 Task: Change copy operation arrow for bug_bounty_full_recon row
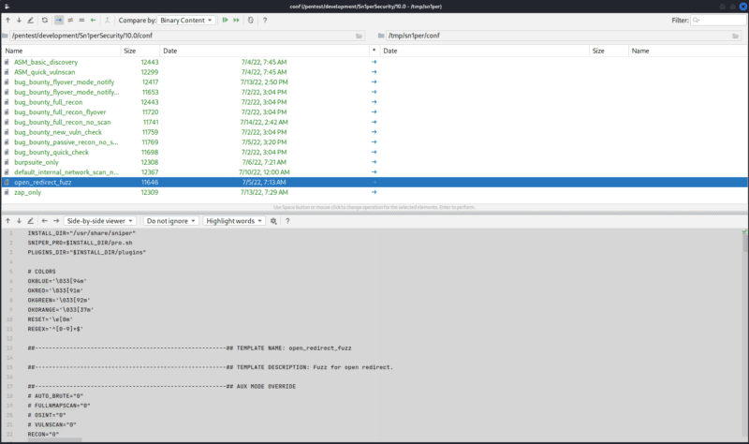[374, 102]
